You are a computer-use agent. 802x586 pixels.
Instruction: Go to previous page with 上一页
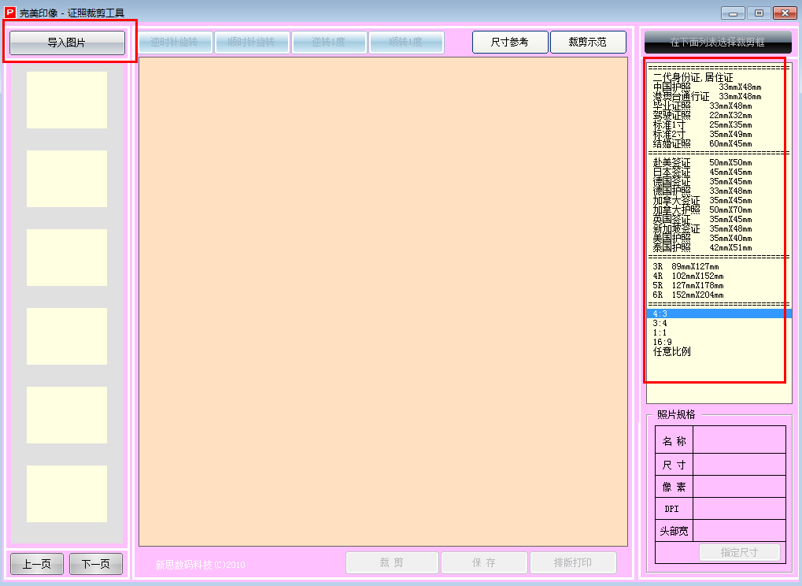[x=37, y=564]
